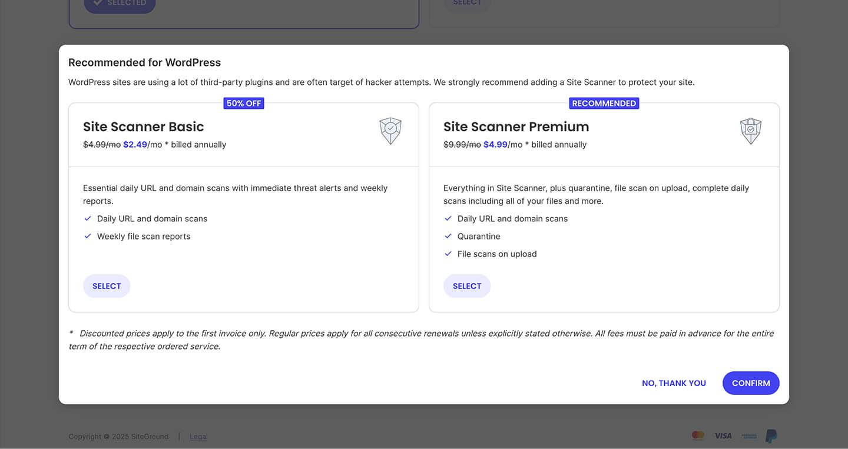Click the Site Scanner Premium shield icon
The image size is (848, 449).
[751, 131]
